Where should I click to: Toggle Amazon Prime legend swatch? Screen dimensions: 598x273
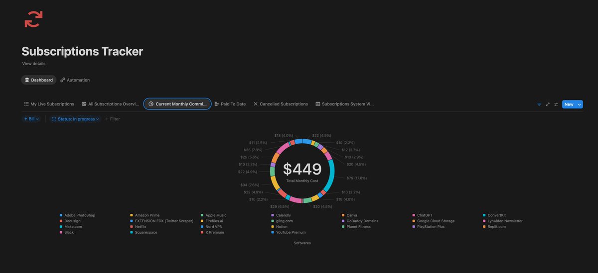click(132, 215)
